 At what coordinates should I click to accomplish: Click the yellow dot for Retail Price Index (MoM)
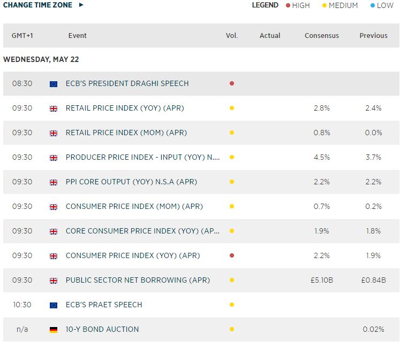coord(232,133)
